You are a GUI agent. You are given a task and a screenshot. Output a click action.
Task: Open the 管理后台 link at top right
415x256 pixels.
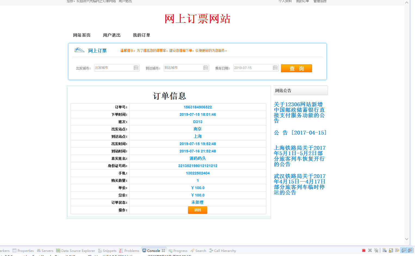click(x=320, y=1)
